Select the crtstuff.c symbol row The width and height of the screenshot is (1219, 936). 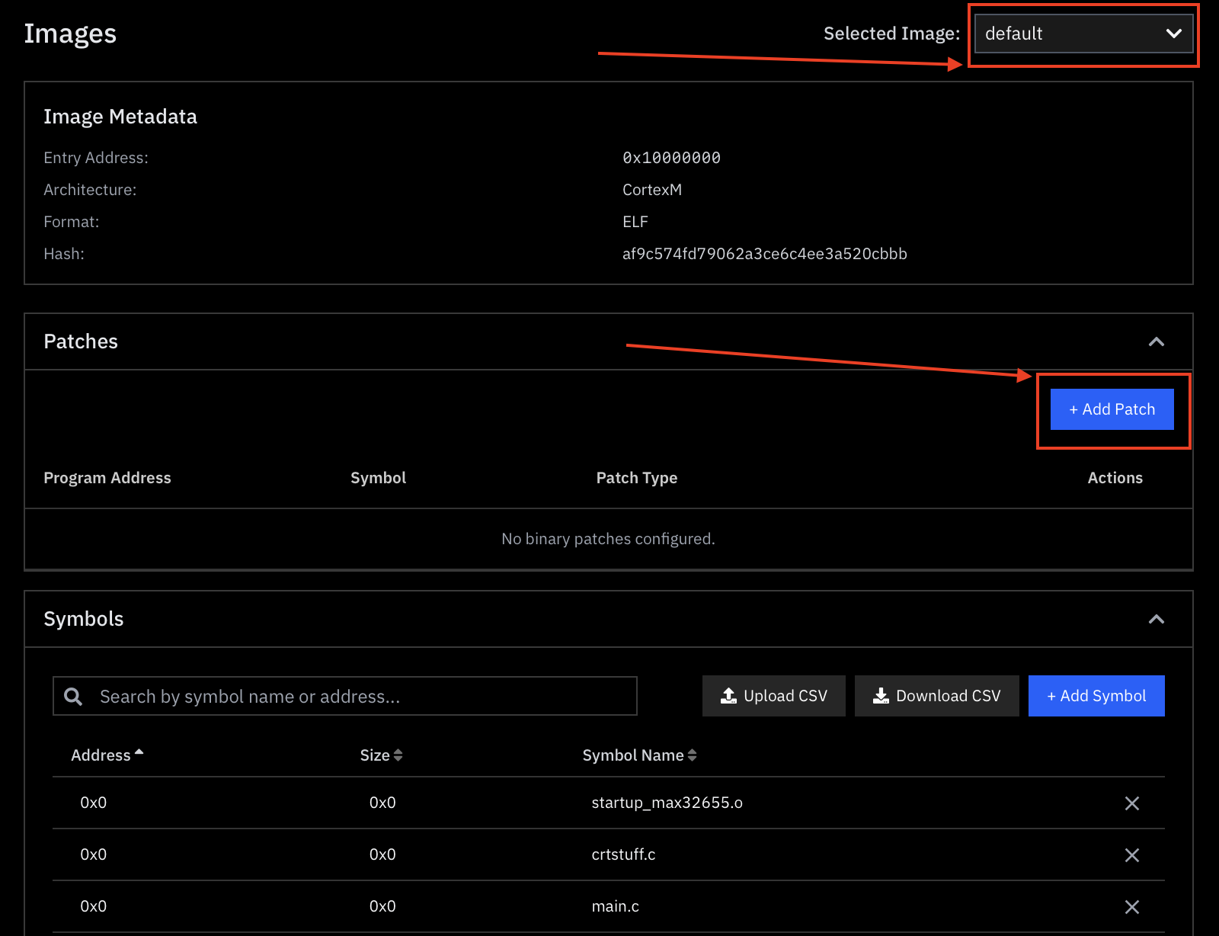pyautogui.click(x=623, y=854)
